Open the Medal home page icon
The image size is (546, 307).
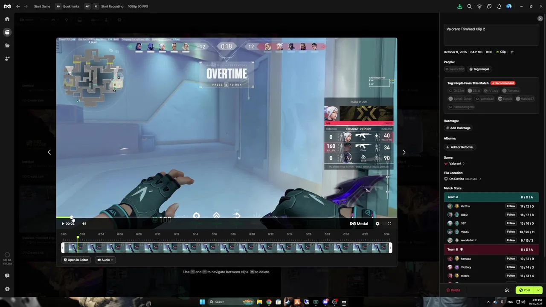[x=7, y=19]
